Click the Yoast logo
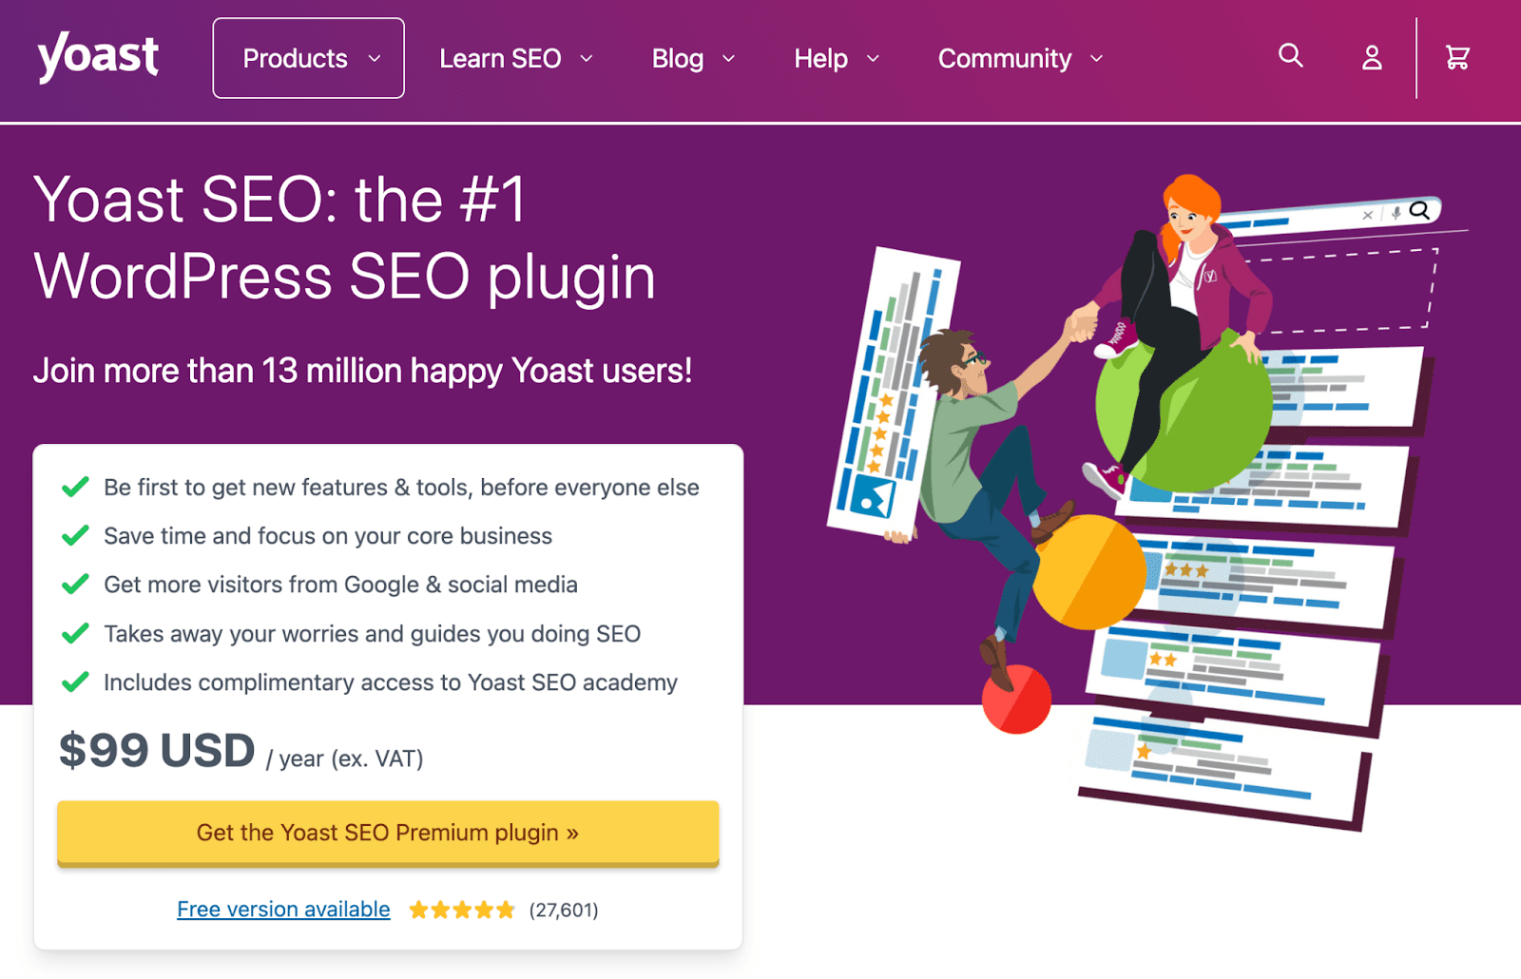 98,56
